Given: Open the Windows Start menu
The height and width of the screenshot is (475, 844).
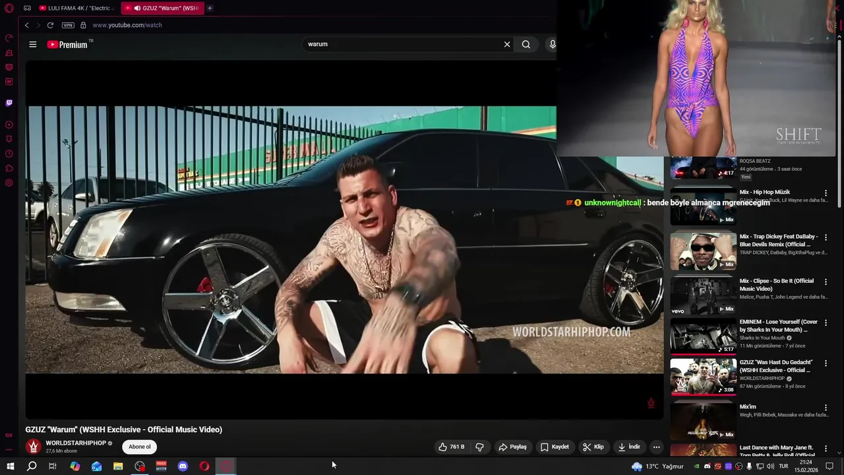Looking at the screenshot, I should 10,466.
